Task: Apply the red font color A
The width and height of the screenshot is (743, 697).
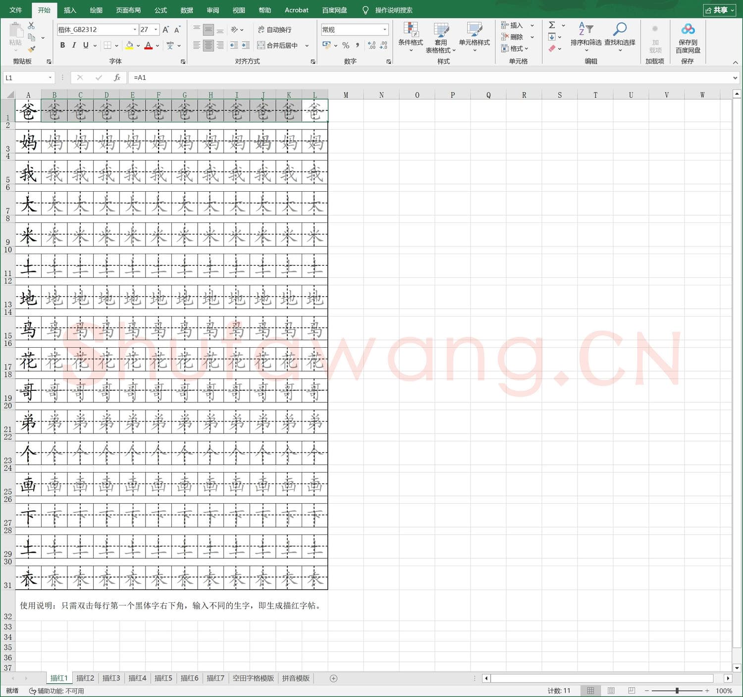Action: tap(149, 45)
